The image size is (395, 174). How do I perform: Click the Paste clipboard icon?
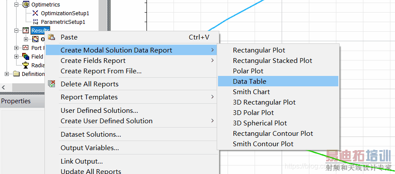point(52,37)
